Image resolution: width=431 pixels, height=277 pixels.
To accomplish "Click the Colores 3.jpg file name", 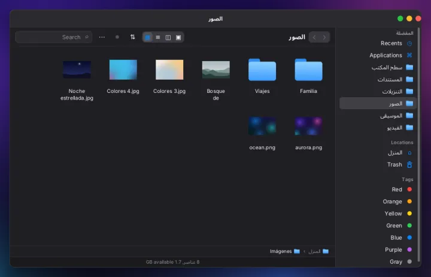I will pyautogui.click(x=169, y=91).
